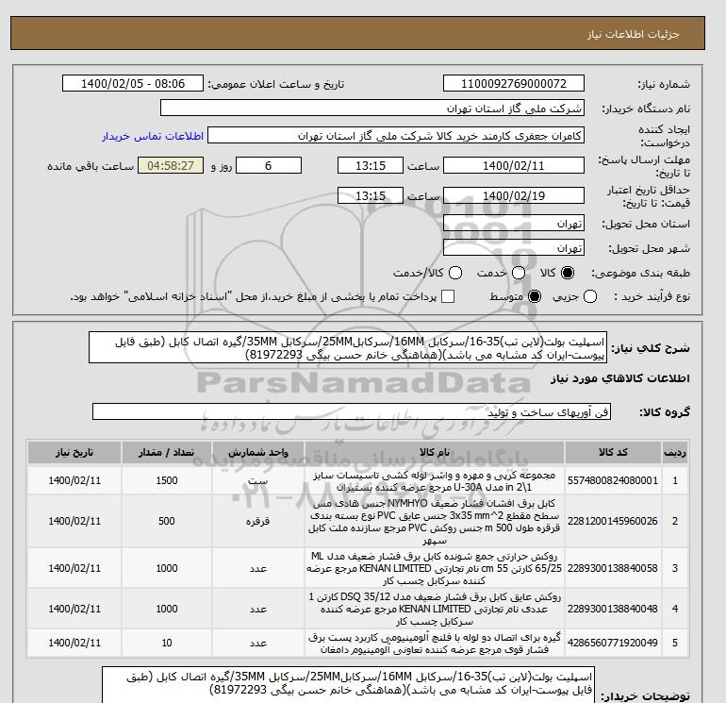Choose the متوسط purchase type radio
The image size is (726, 703).
pos(535,296)
